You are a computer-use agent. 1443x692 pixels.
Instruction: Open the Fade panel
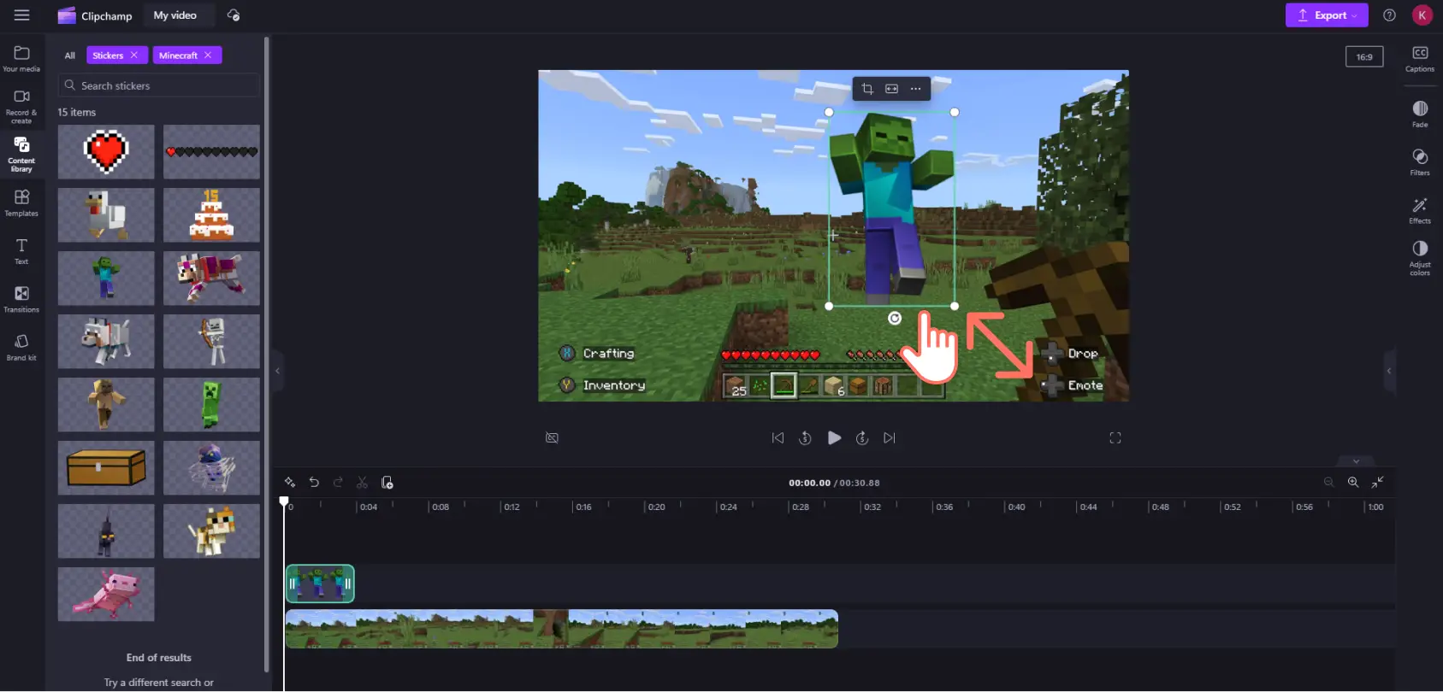click(x=1420, y=114)
